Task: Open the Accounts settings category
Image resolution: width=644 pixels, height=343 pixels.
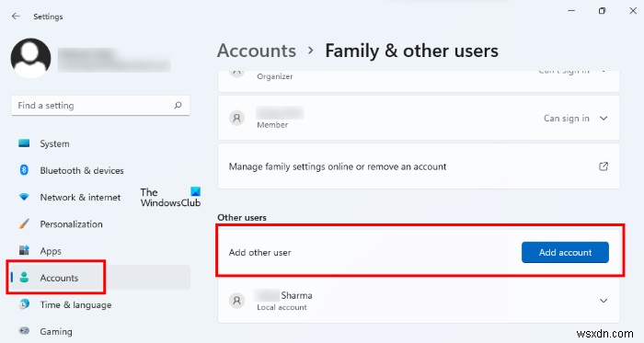Action: pyautogui.click(x=59, y=278)
